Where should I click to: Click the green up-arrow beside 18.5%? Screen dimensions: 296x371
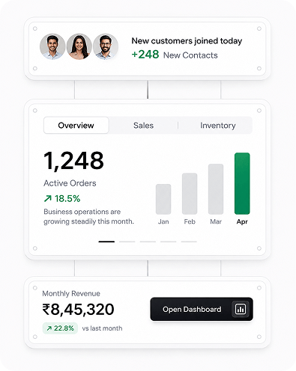click(x=48, y=198)
